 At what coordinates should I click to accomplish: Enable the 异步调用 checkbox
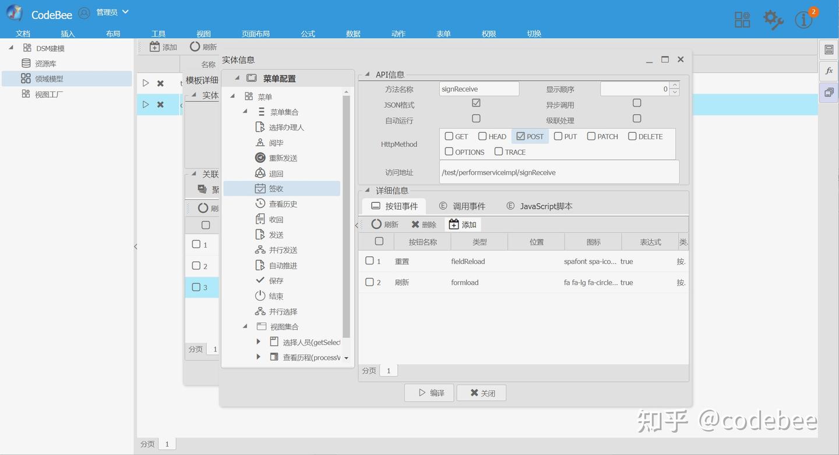coord(636,103)
